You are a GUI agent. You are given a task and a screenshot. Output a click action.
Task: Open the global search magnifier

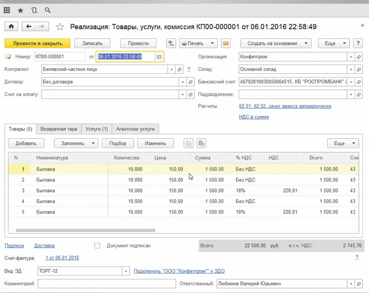[48, 10]
